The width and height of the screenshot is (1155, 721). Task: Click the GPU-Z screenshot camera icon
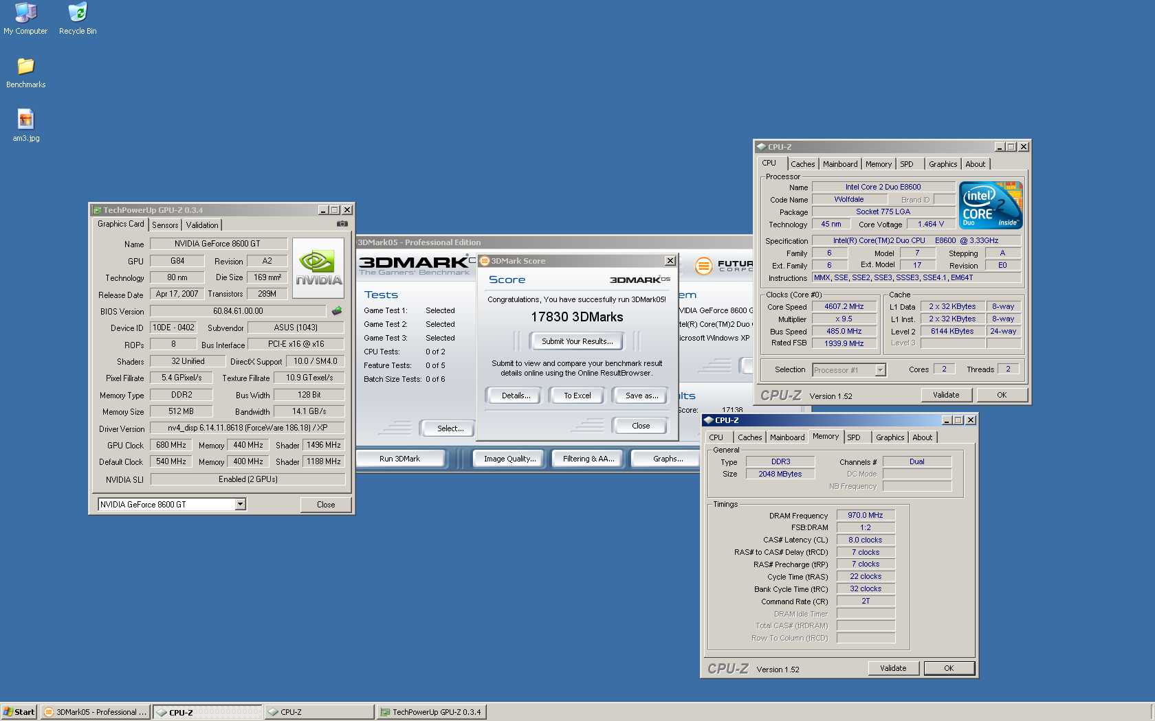342,224
